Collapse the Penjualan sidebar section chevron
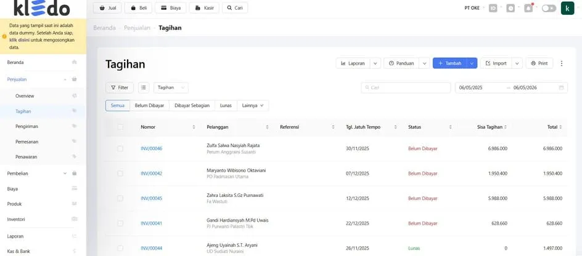Viewport: 582px width, 256px height. [x=65, y=79]
